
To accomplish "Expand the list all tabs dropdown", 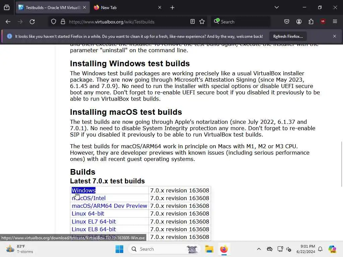I will [x=276, y=7].
